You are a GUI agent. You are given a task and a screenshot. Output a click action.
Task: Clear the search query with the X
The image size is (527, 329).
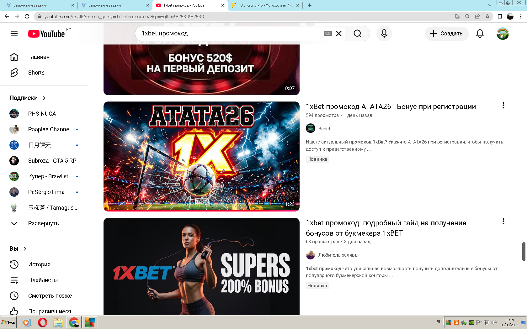click(x=339, y=34)
